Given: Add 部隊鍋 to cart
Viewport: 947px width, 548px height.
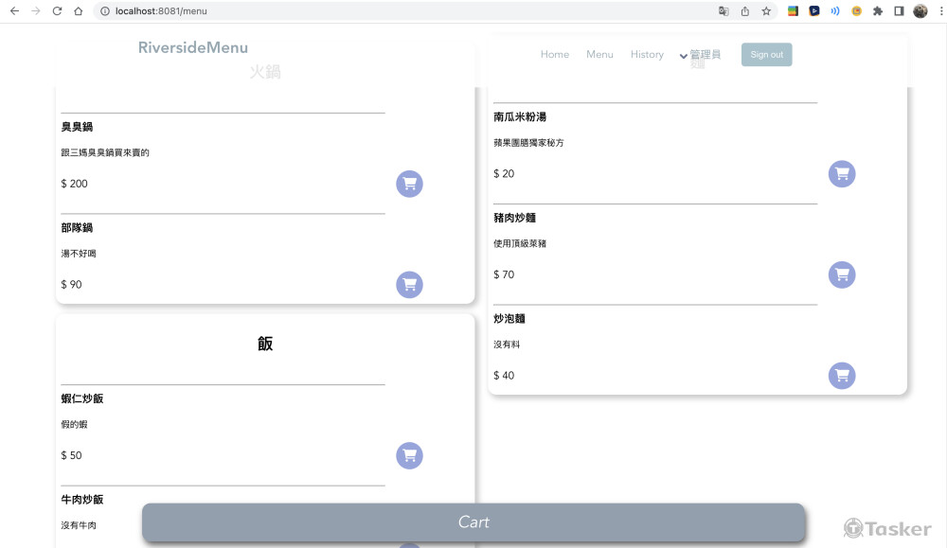Looking at the screenshot, I should point(409,285).
